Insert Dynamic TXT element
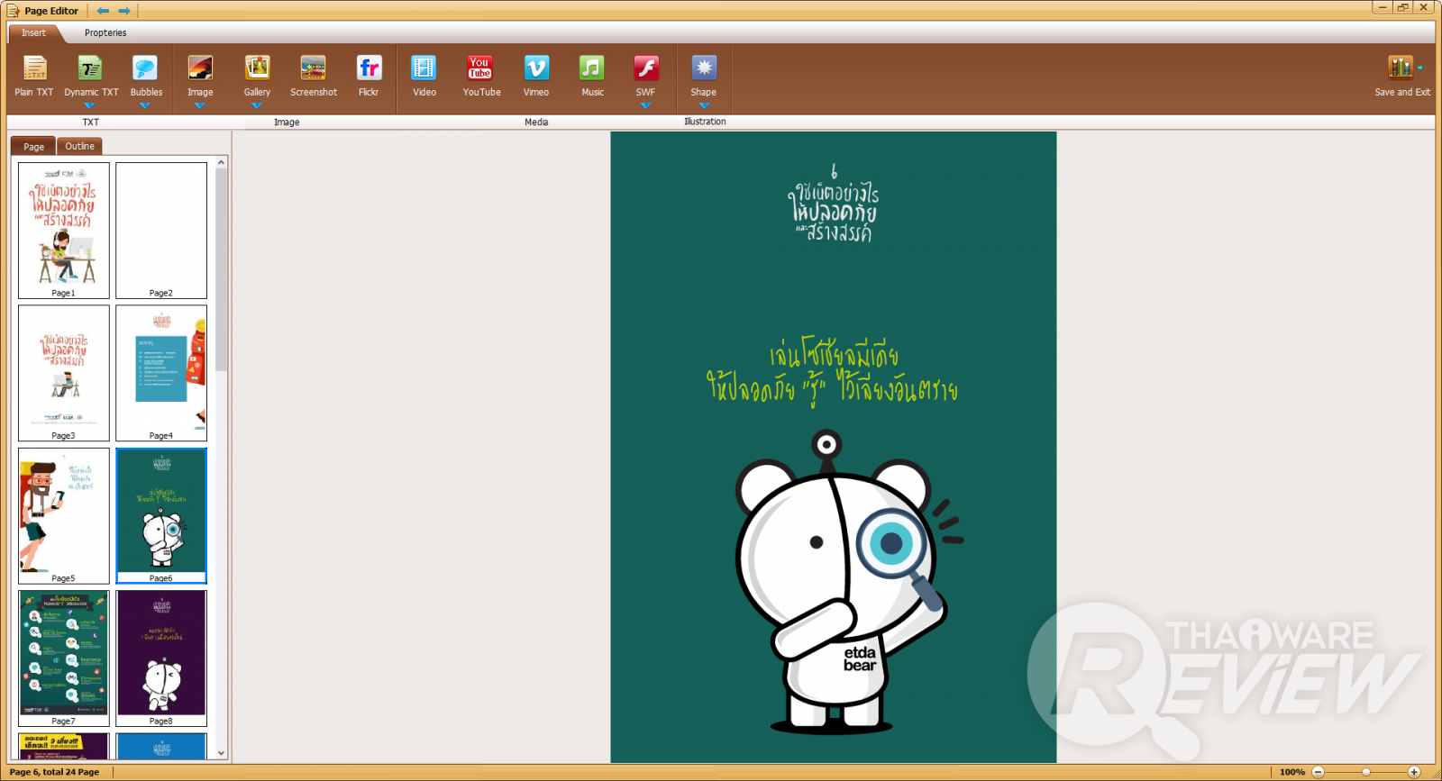This screenshot has height=781, width=1442. [91, 76]
